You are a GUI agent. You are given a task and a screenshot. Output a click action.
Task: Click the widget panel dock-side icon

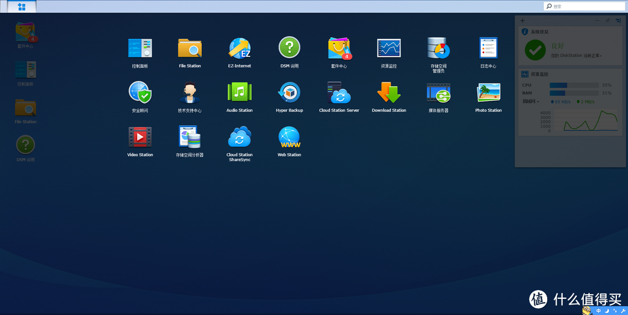pos(618,20)
